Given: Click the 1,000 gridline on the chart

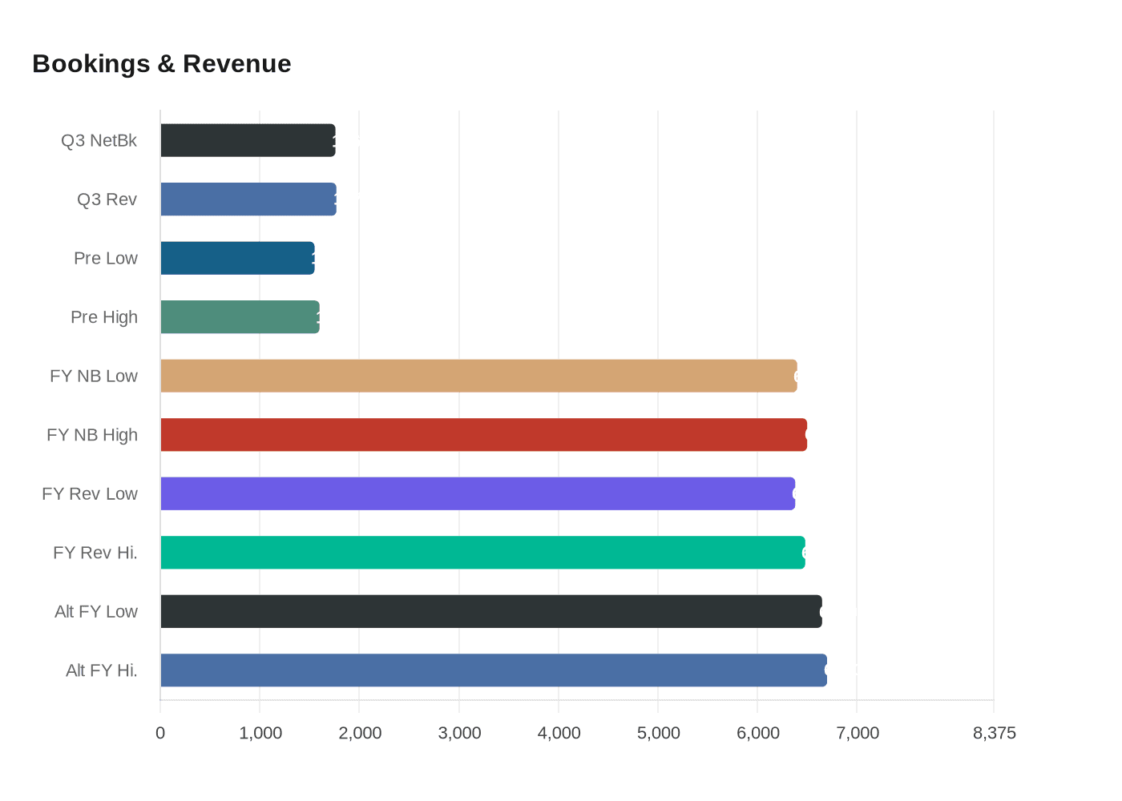Looking at the screenshot, I should 260,400.
